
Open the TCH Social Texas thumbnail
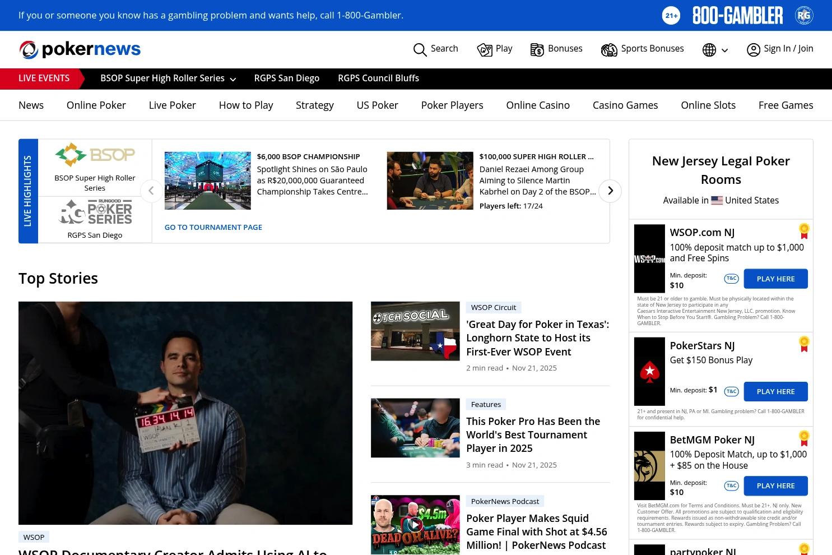(x=415, y=331)
